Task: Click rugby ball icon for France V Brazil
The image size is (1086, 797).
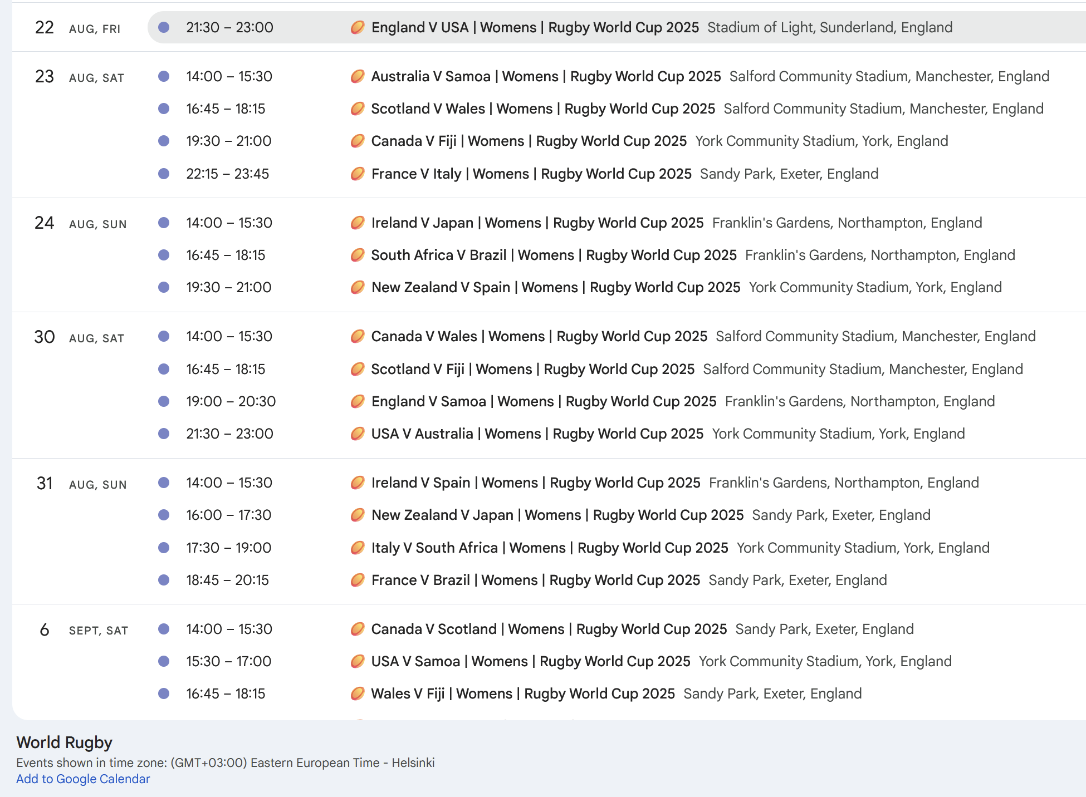Action: pyautogui.click(x=358, y=580)
